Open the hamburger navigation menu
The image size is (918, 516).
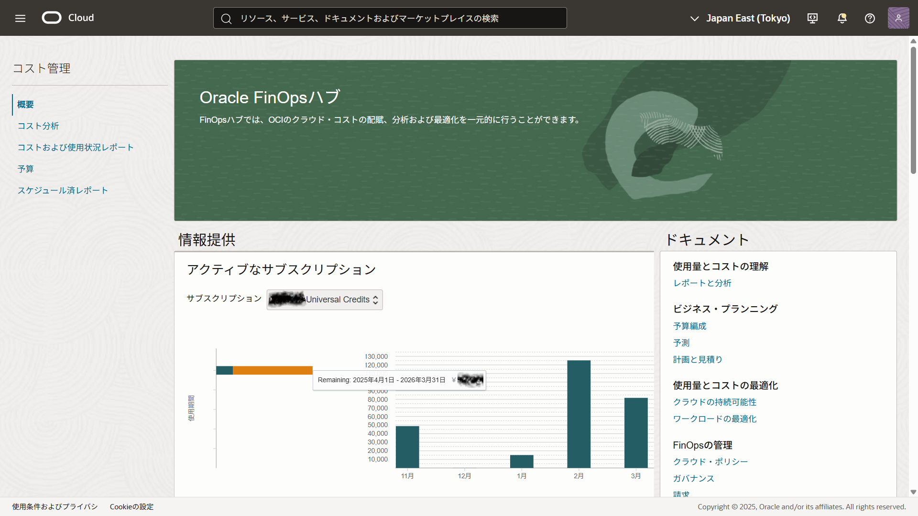pos(20,18)
